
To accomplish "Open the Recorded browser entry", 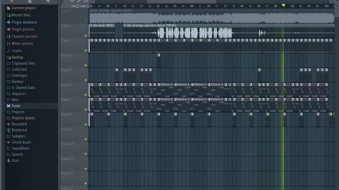I will 16,124.
